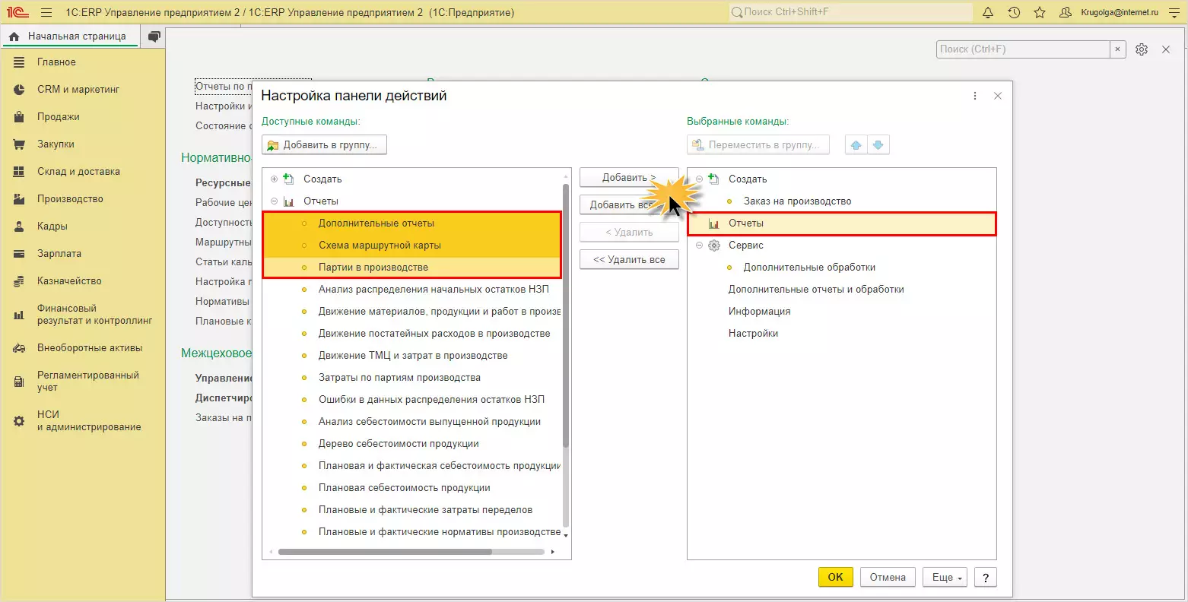
Task: Click the НСИ и администрирование gear icon
Action: (19, 421)
